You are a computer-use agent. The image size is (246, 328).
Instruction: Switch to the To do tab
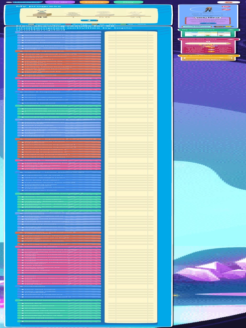point(60,2)
